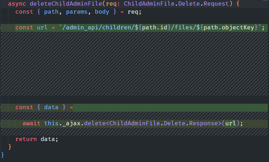Screen dimensions: 269x162
Task: Click '/files/' segment in the URL string
Action: pyautogui.click(x=184, y=27)
